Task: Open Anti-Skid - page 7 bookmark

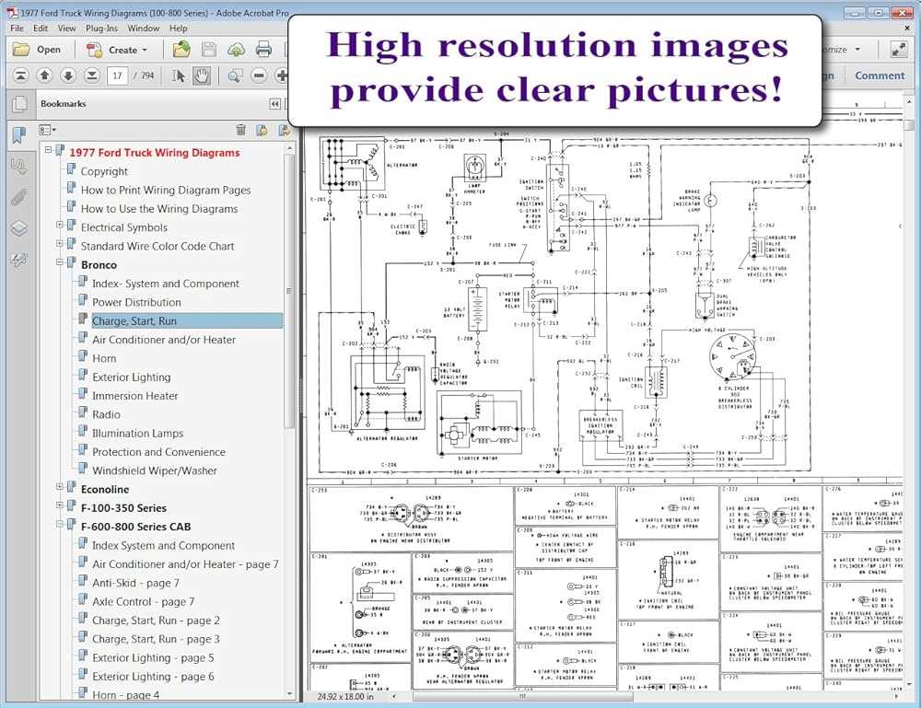Action: (x=135, y=583)
